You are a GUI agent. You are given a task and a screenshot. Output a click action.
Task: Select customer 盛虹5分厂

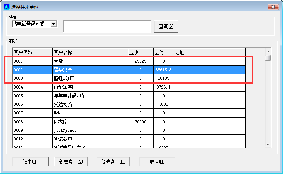(129, 78)
